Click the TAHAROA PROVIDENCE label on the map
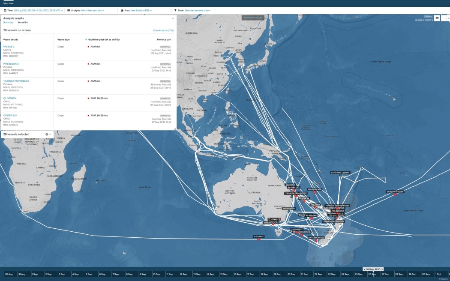 [296, 193]
